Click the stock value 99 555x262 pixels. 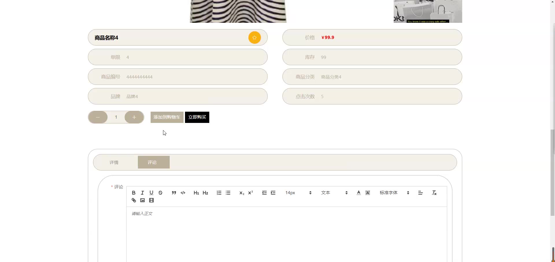(x=323, y=57)
